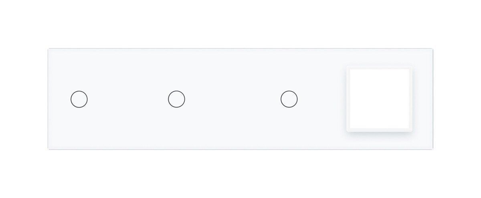The image size is (481, 198).
Task: Click the square socket cutout on the right
Action: (379, 99)
